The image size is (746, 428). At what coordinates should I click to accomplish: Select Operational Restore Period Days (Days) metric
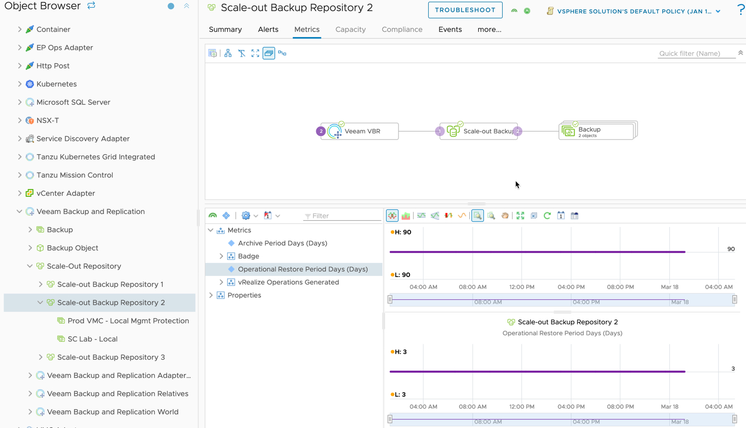coord(303,269)
